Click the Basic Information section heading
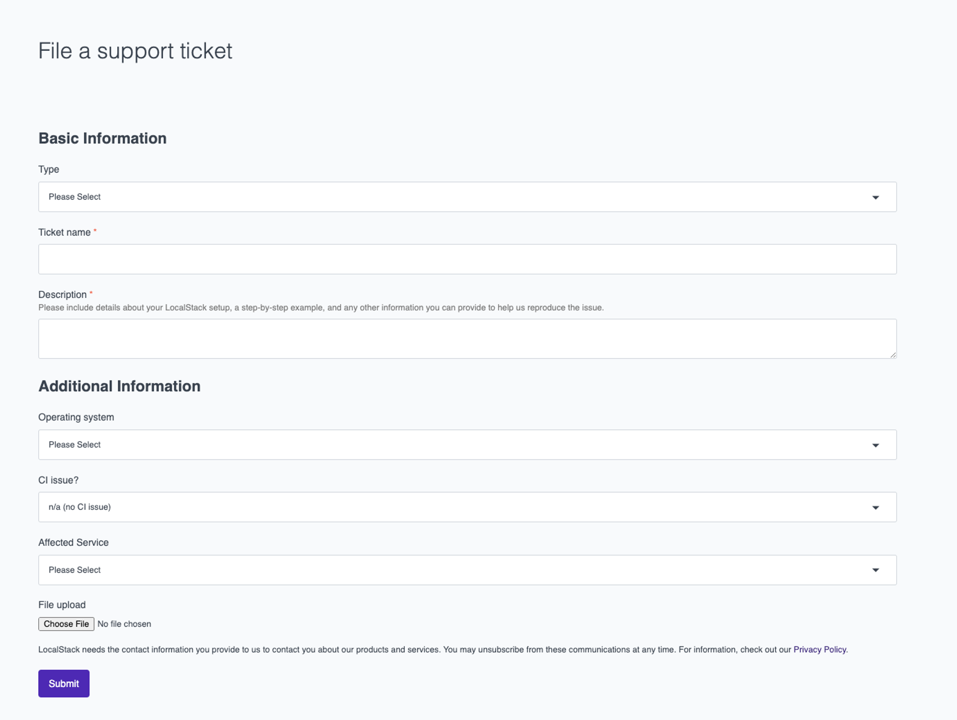 click(102, 138)
